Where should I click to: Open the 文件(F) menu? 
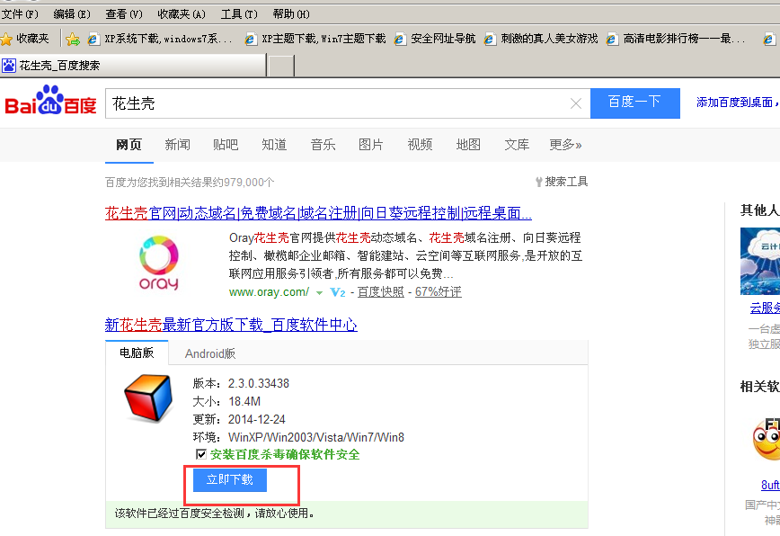20,13
